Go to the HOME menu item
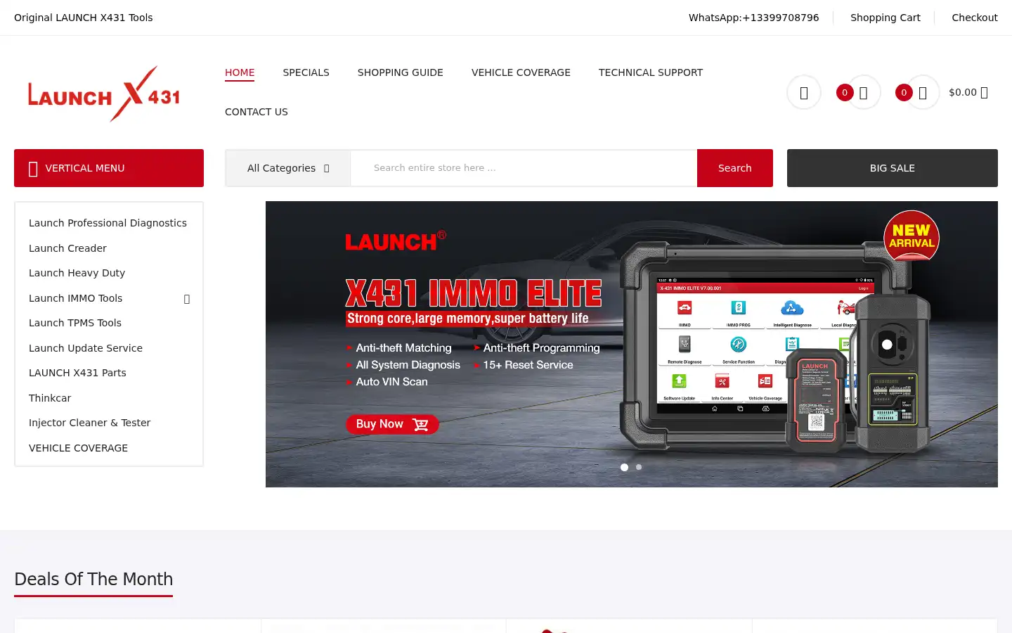The height and width of the screenshot is (633, 1012). [240, 72]
